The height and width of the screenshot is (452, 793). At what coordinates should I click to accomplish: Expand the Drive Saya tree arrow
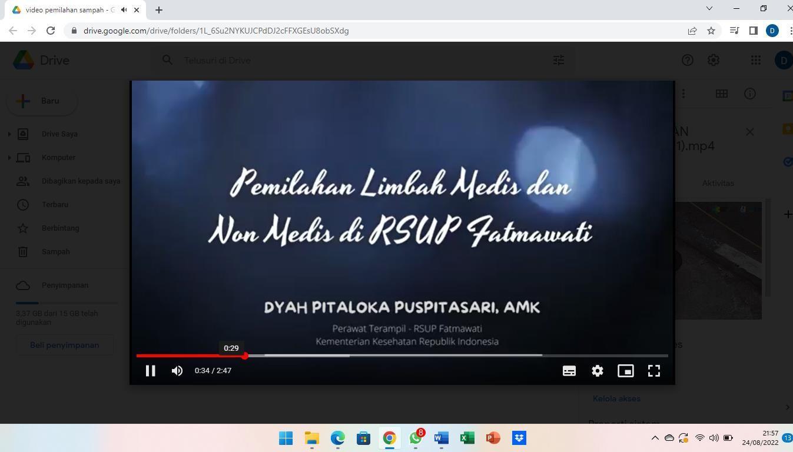[9, 134]
